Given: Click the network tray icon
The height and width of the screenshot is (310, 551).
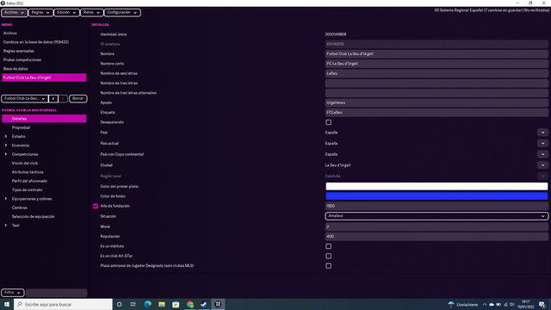Looking at the screenshot, I should click(505, 304).
